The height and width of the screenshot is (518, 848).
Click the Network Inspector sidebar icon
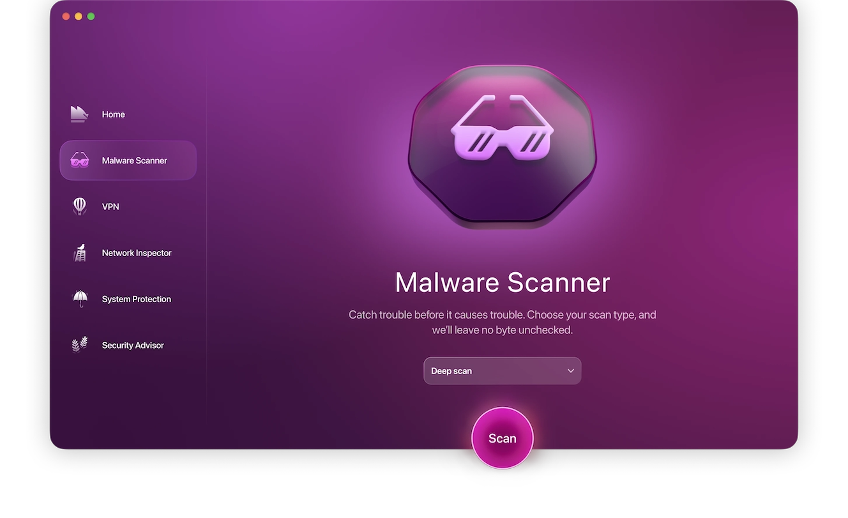coord(79,252)
